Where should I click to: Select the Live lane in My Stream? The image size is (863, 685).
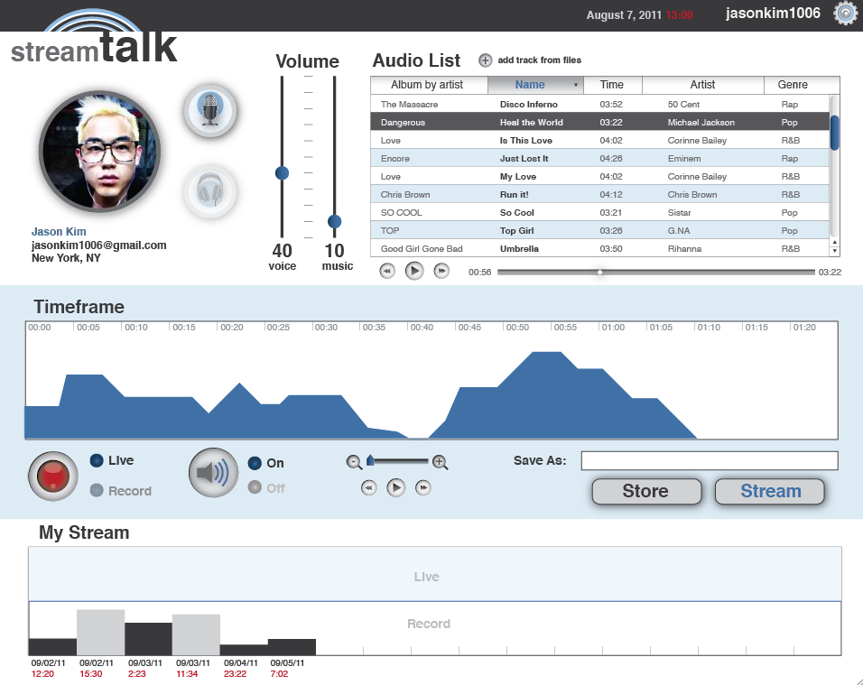pos(435,574)
